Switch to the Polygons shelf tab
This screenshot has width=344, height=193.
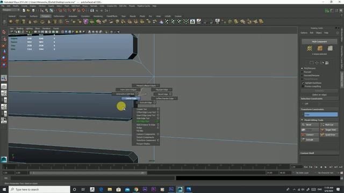coord(45,16)
